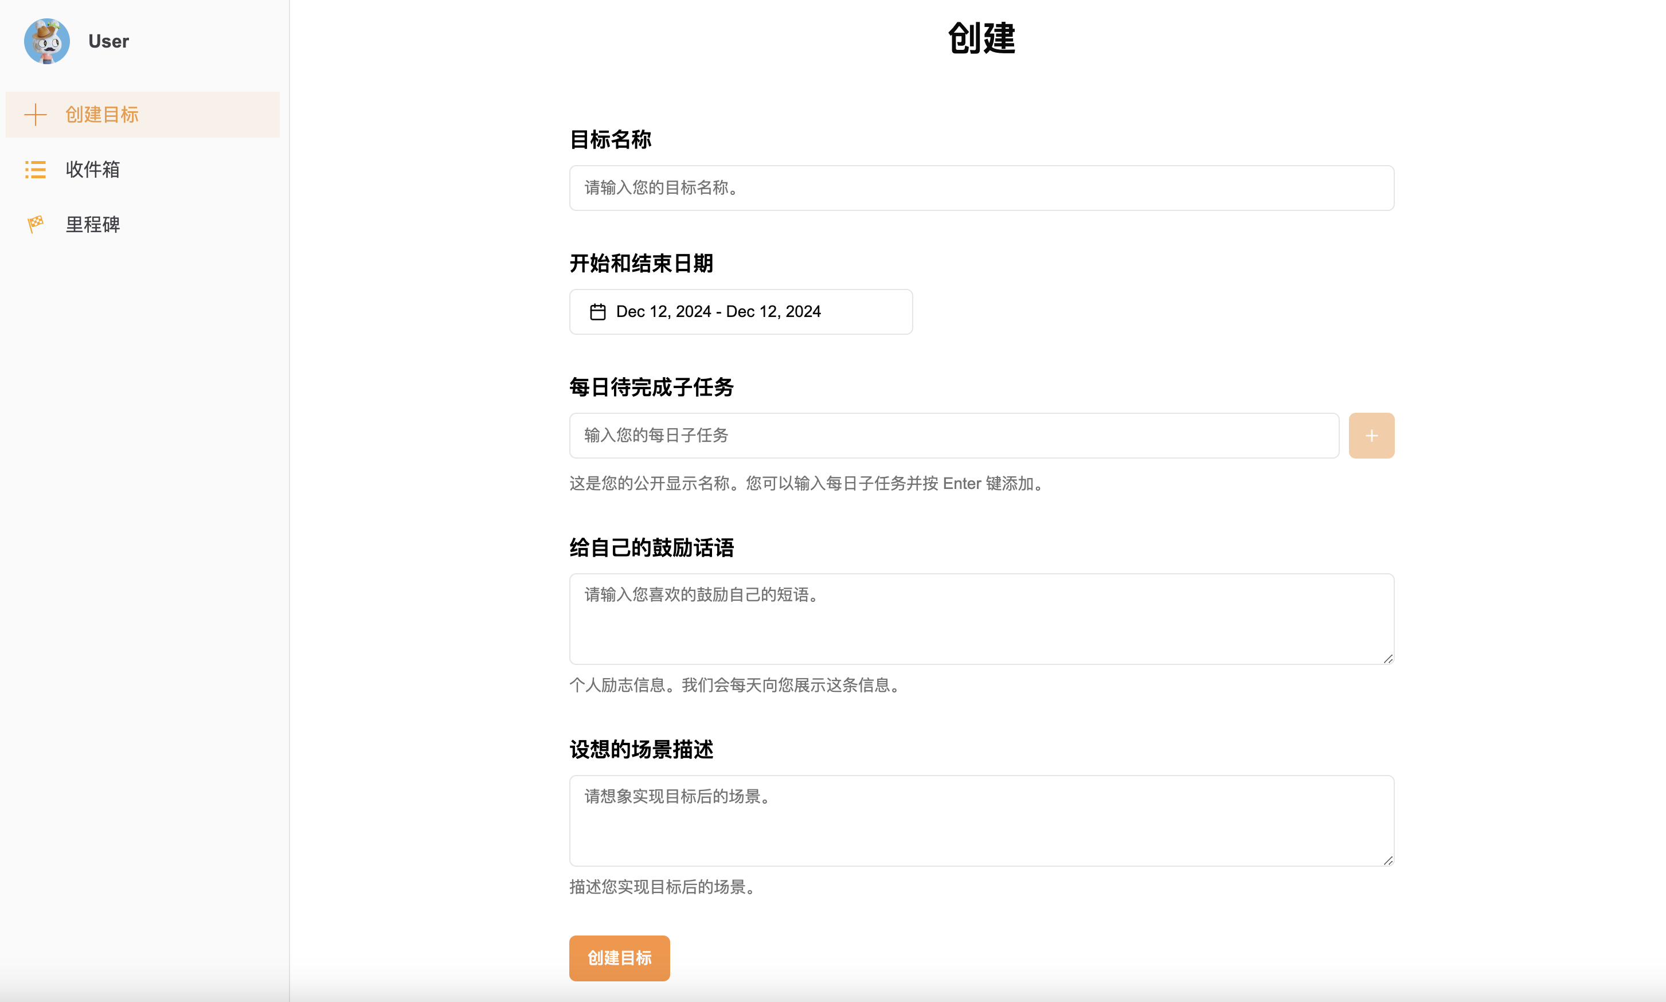Click the calendar icon in date field

coord(597,312)
